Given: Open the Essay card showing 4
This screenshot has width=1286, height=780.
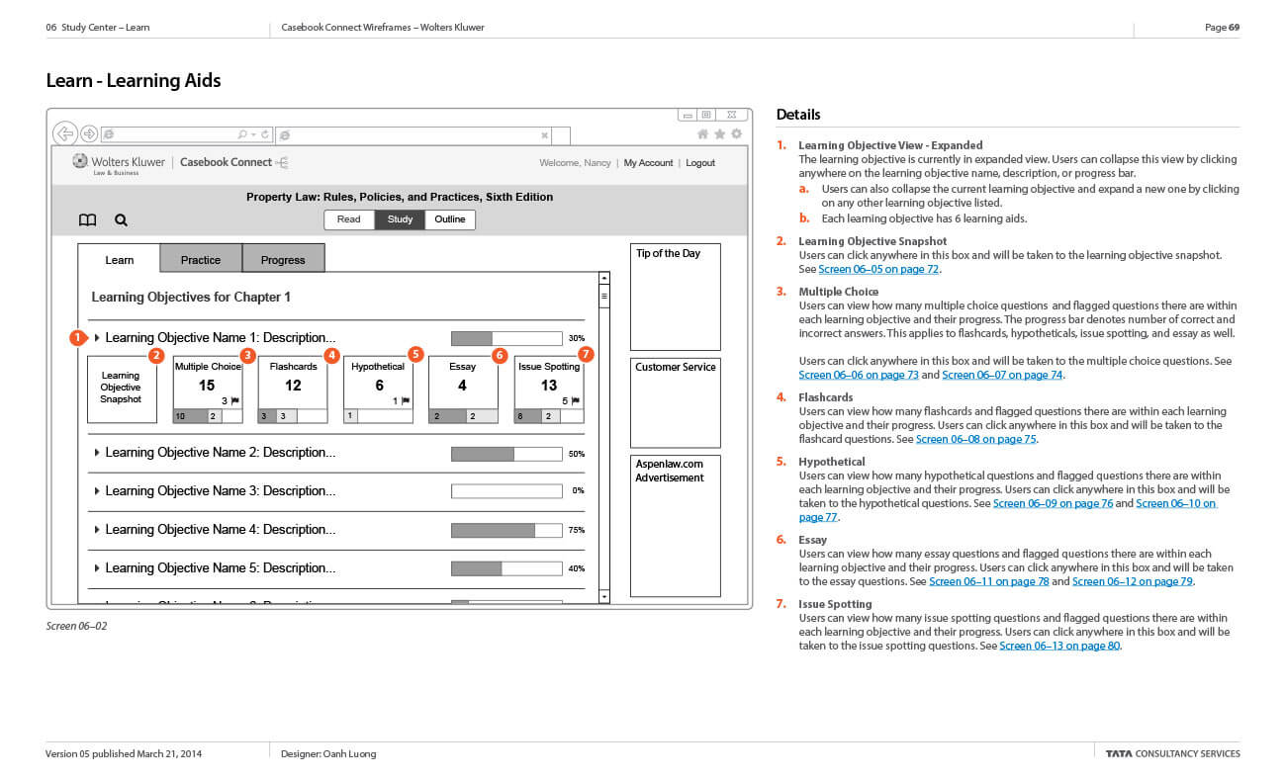Looking at the screenshot, I should [463, 390].
